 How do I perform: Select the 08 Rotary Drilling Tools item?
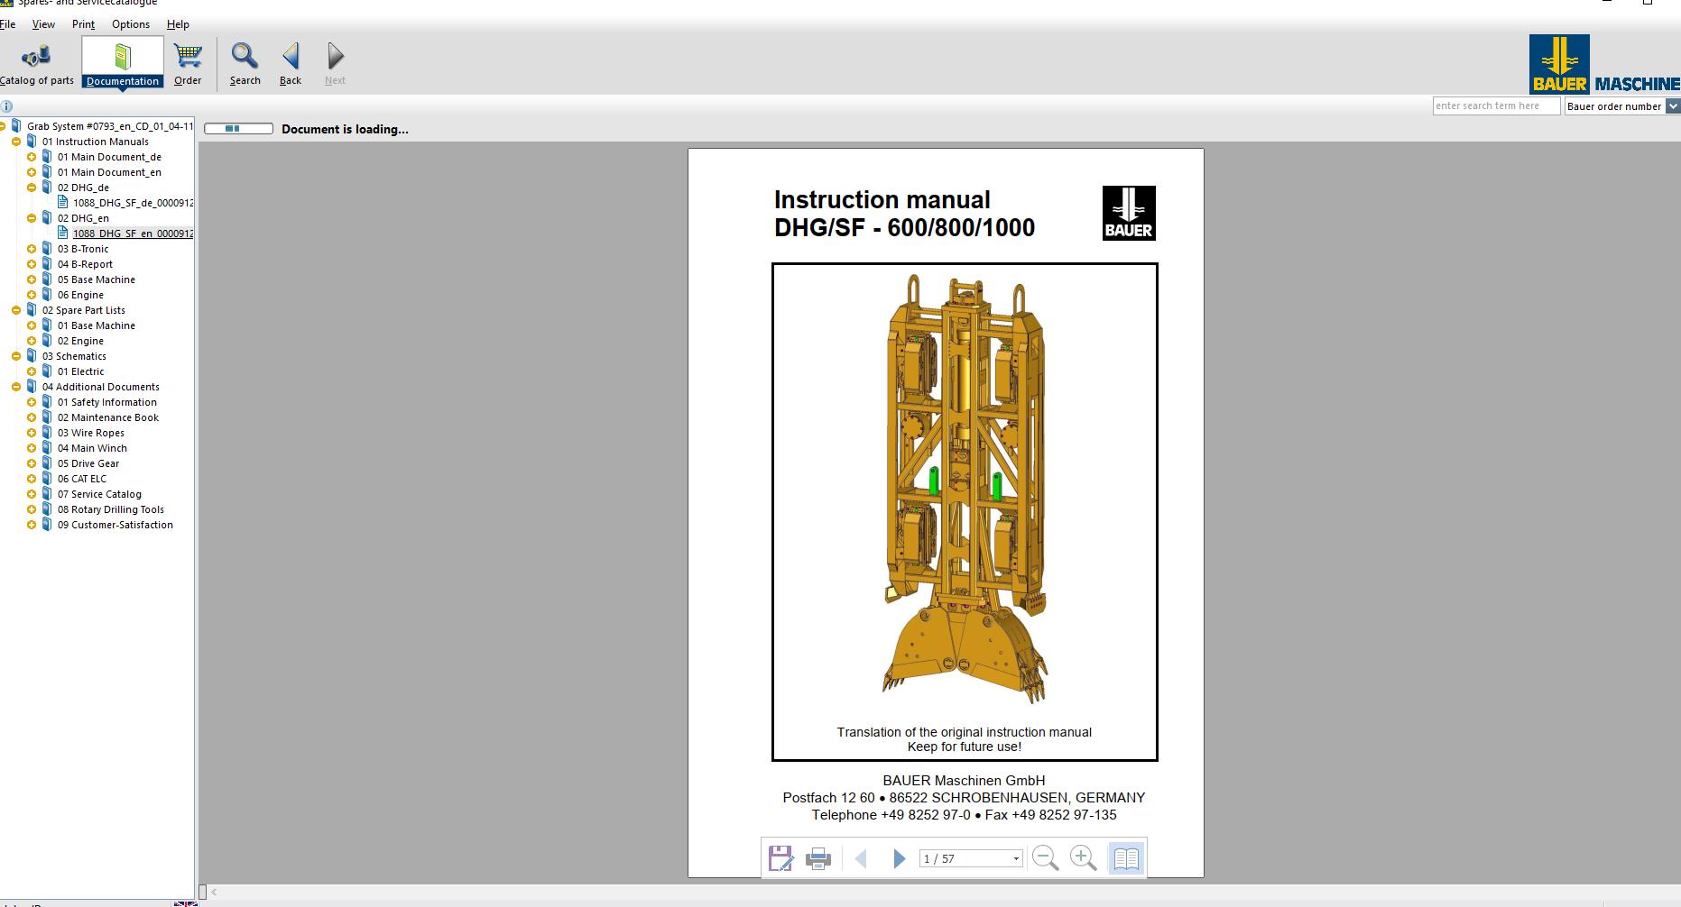[111, 509]
